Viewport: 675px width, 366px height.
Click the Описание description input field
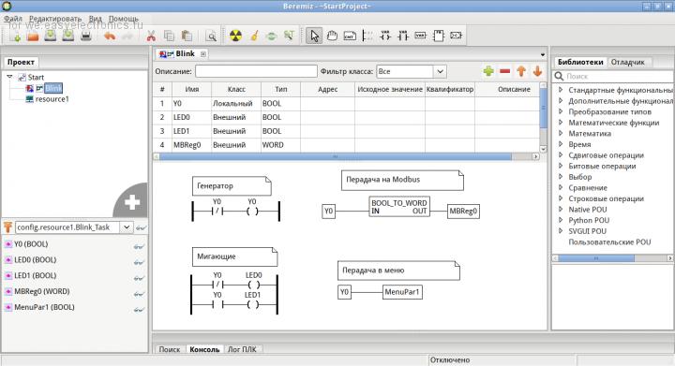pos(256,71)
